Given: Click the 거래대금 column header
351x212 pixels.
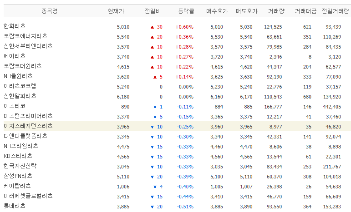Looking at the screenshot, I should click(x=305, y=11).
